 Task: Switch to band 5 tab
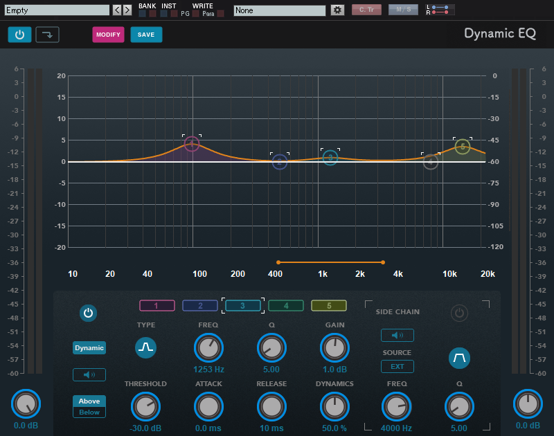click(329, 305)
